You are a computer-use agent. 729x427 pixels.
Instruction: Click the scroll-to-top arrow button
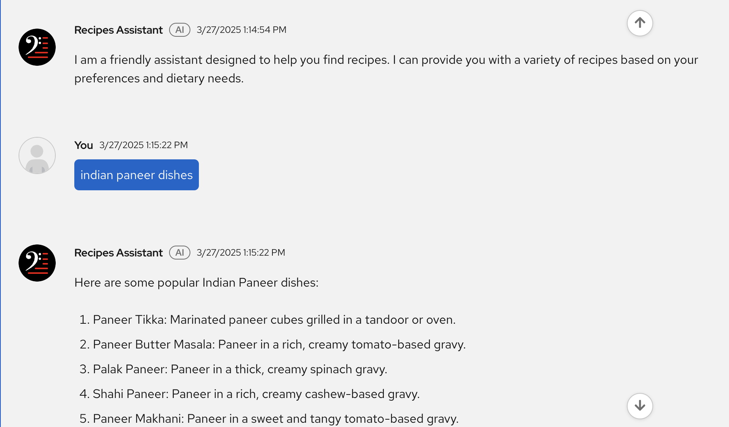click(640, 23)
